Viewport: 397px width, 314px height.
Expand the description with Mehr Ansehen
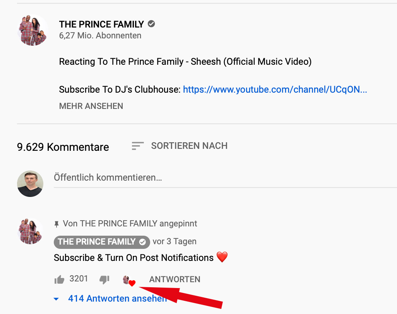(91, 106)
